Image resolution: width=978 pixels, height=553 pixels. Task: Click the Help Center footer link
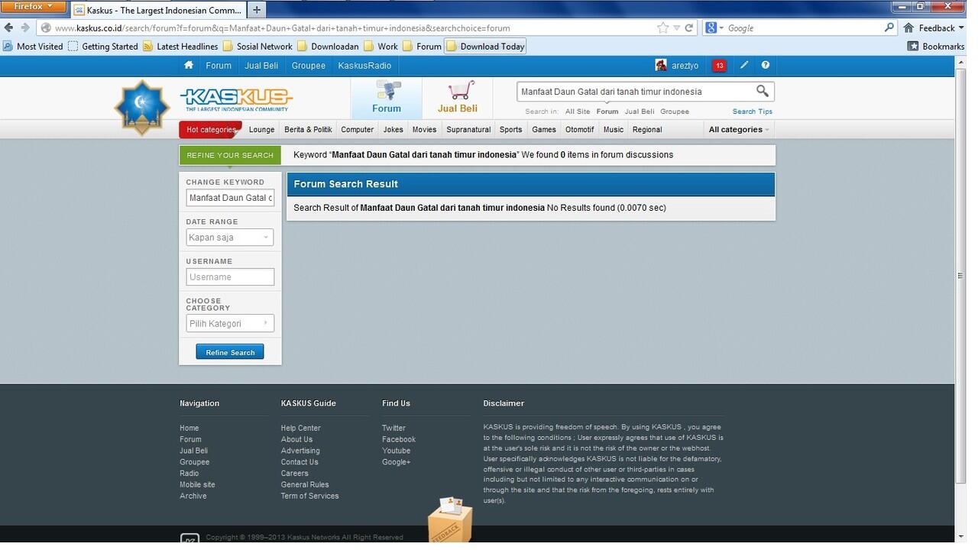[300, 428]
